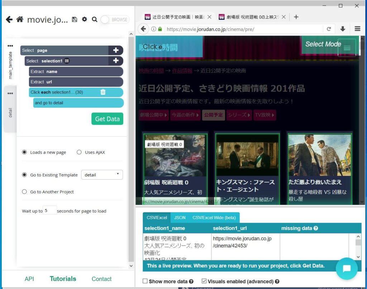Choose Uses AJAX radio option

[79, 152]
